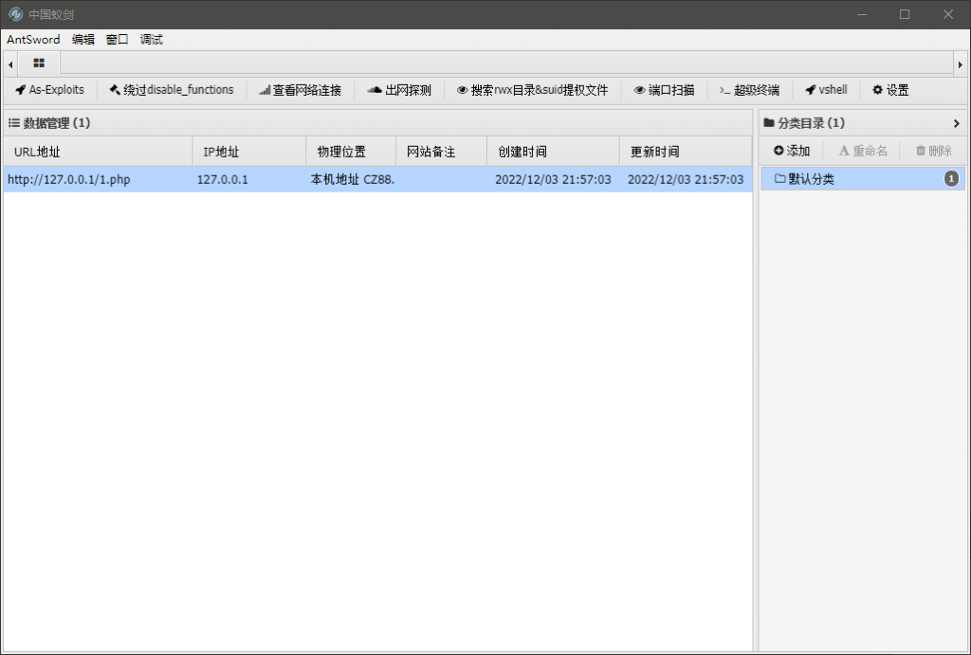Open the 调试 menu
This screenshot has width=971, height=655.
(151, 40)
